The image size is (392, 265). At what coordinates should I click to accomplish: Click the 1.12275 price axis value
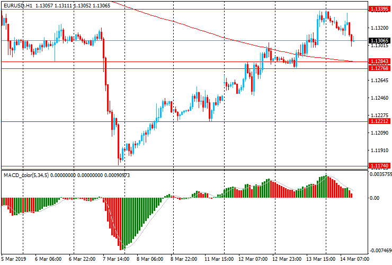(379, 116)
